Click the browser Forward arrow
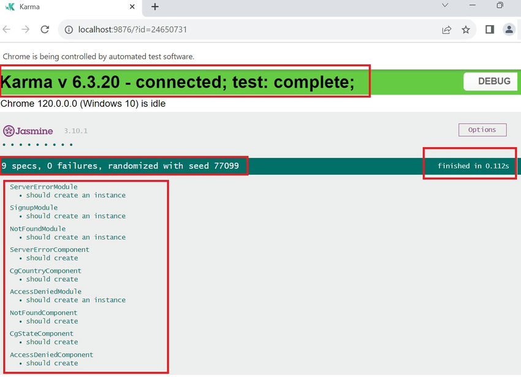The width and height of the screenshot is (521, 377). pyautogui.click(x=25, y=29)
